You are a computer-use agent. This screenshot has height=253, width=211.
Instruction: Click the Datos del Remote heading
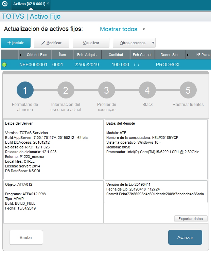[121, 123]
